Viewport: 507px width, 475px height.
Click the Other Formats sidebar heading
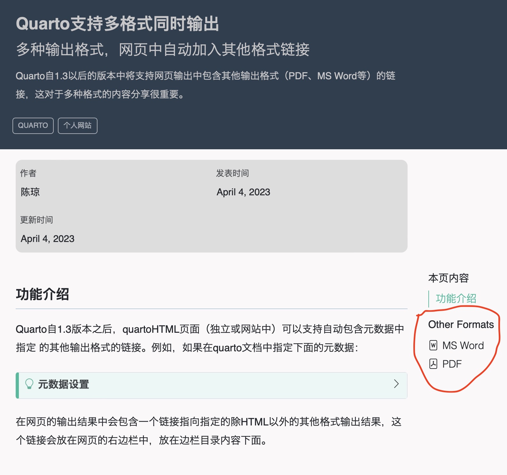[x=461, y=324]
